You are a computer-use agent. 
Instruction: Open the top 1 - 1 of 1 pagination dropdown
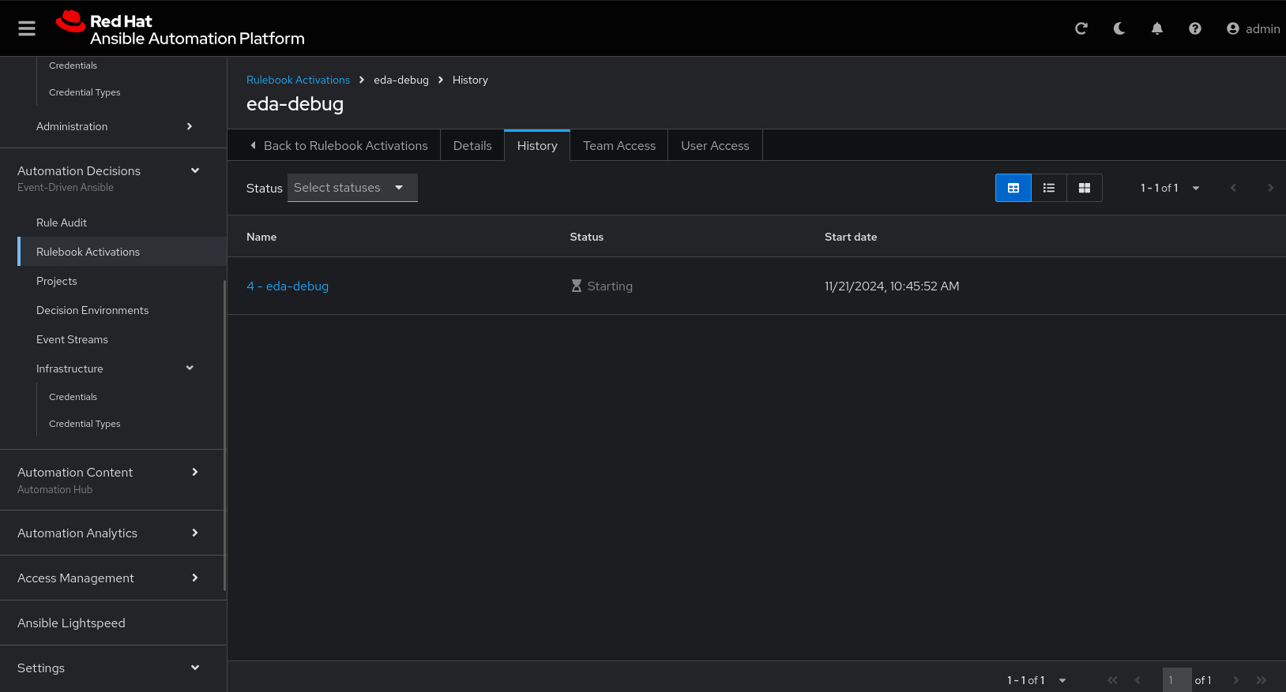(1170, 188)
